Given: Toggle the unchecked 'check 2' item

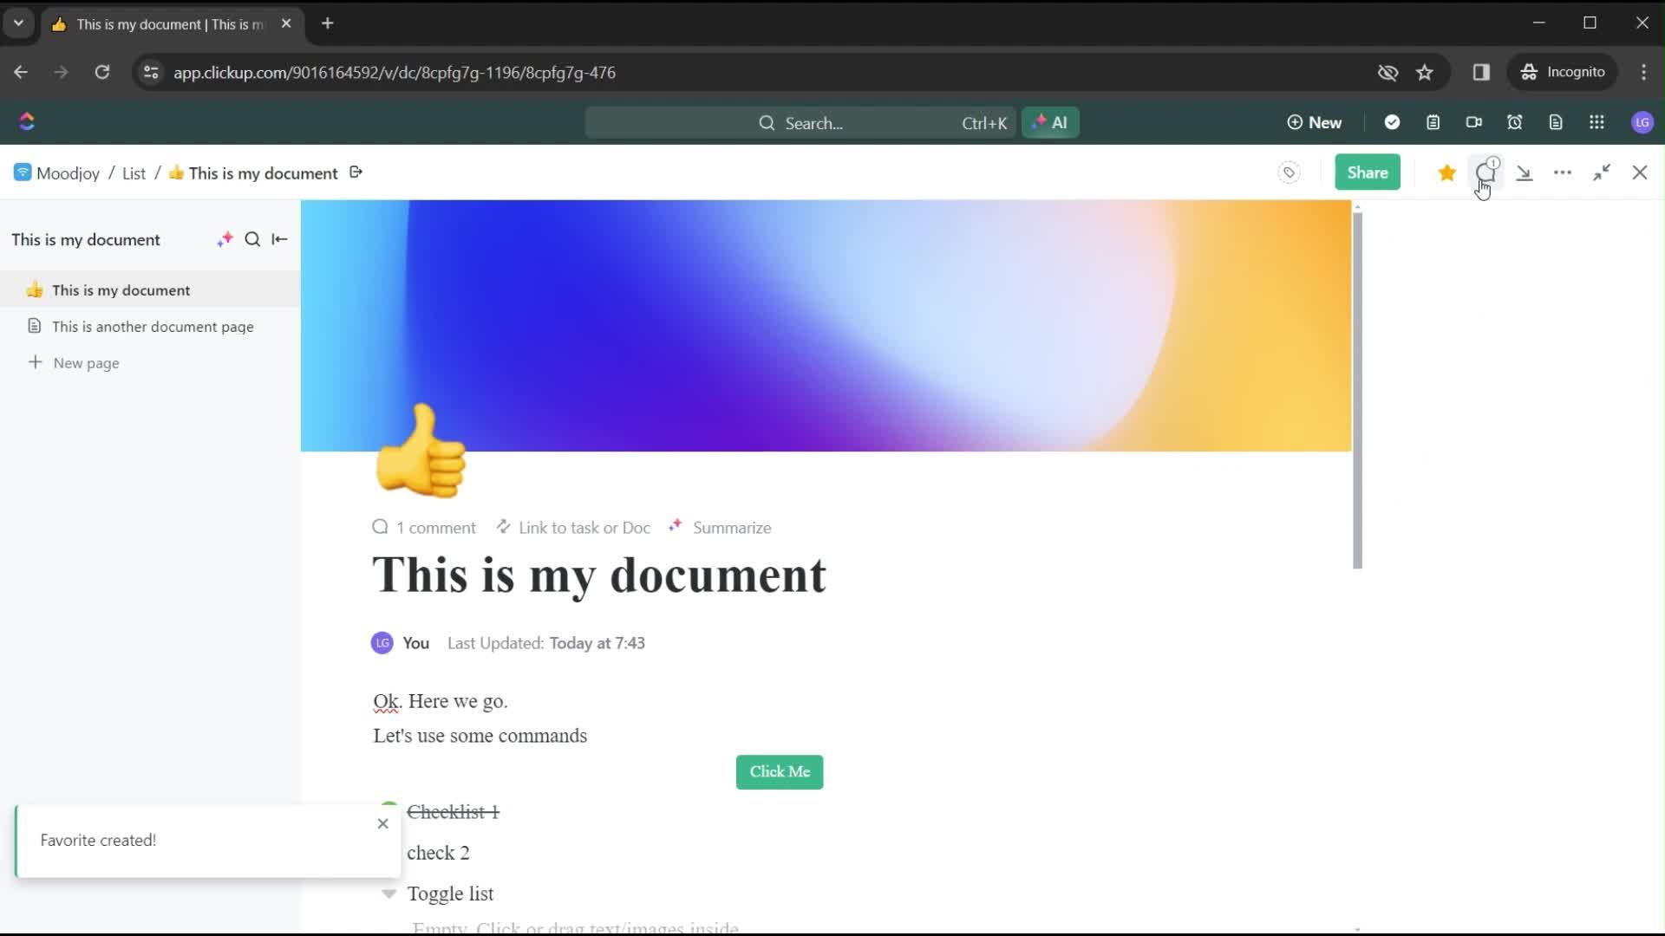Looking at the screenshot, I should pyautogui.click(x=388, y=853).
